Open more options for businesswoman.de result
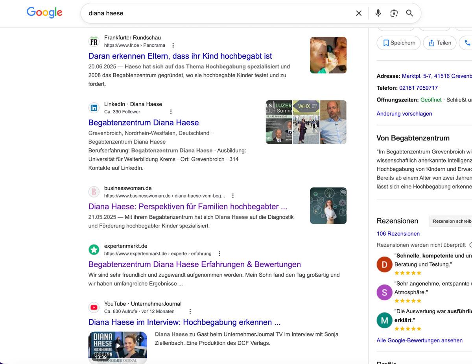 [233, 196]
